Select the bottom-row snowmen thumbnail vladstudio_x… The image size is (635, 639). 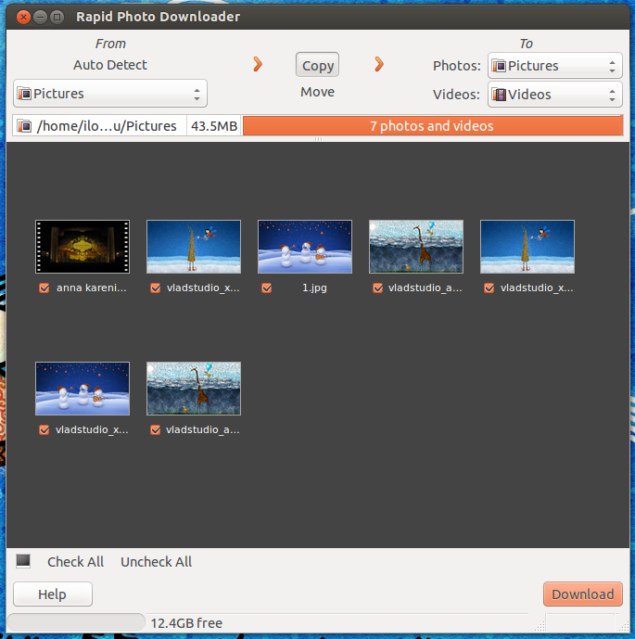point(83,389)
